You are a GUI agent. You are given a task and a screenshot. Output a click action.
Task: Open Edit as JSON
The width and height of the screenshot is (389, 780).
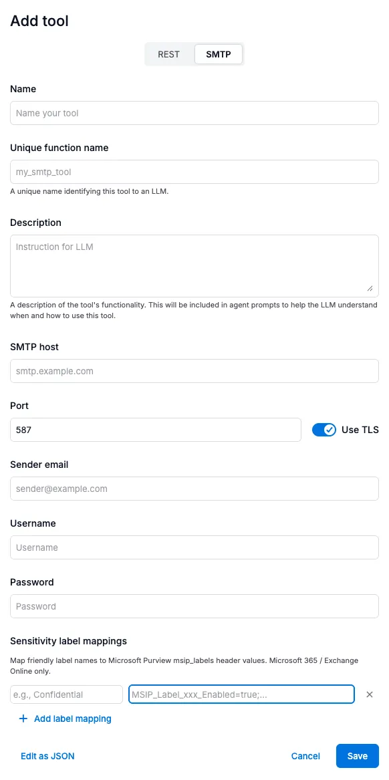click(47, 756)
